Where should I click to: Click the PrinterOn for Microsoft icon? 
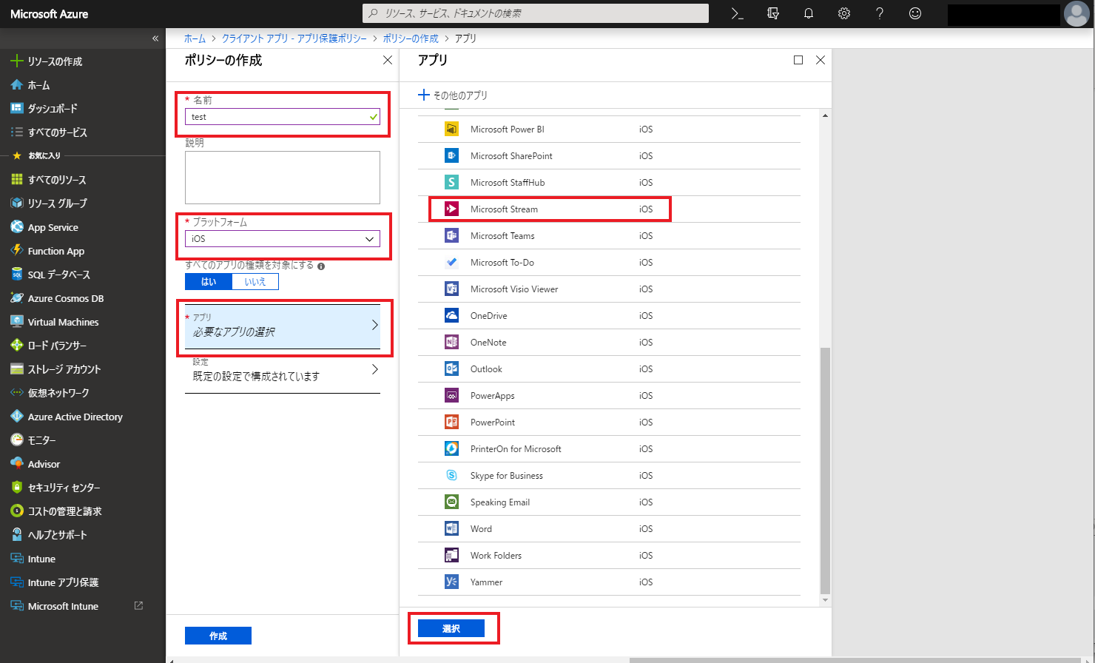(451, 449)
